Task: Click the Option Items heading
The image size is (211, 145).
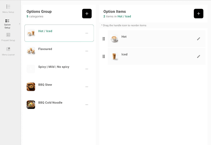Action: click(x=115, y=12)
